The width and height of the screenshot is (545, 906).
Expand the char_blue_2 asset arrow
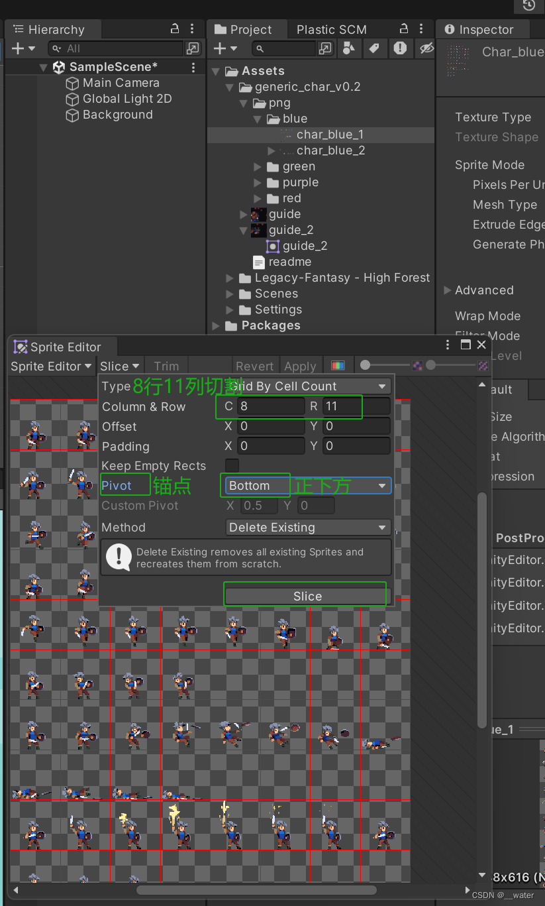coord(271,151)
